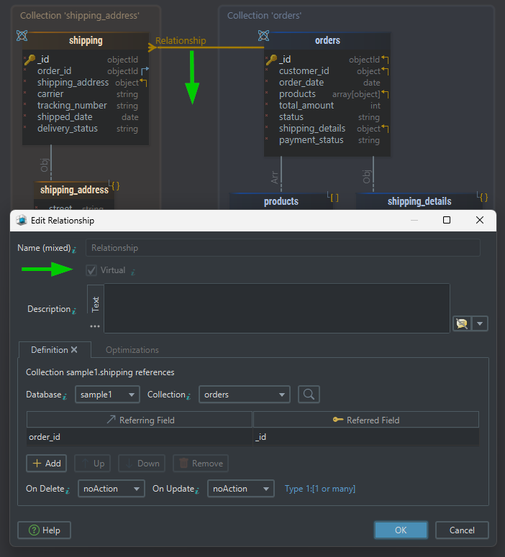The width and height of the screenshot is (505, 557).
Task: Click the Relationship label in diagram
Action: pyautogui.click(x=181, y=40)
